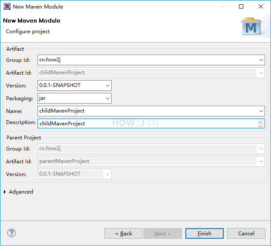Minimize the New Maven Module window

[222, 6]
